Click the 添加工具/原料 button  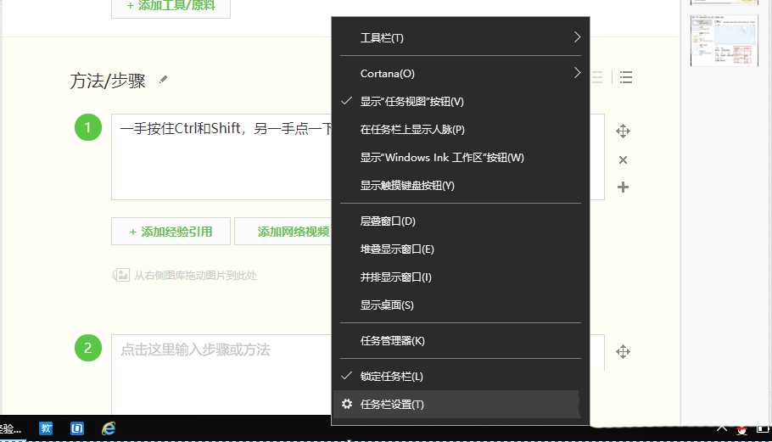171,5
